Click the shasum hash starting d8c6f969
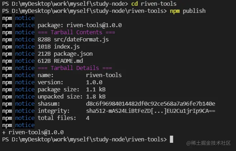The width and height of the screenshot is (236, 151). point(151,104)
